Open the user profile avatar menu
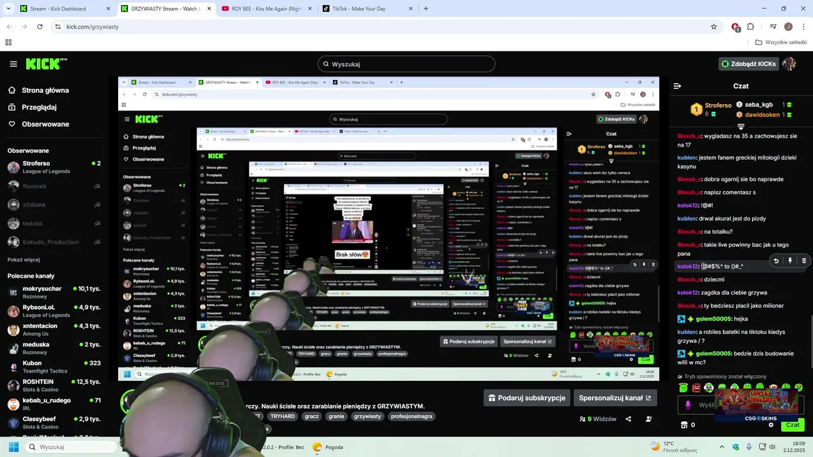 pos(789,64)
